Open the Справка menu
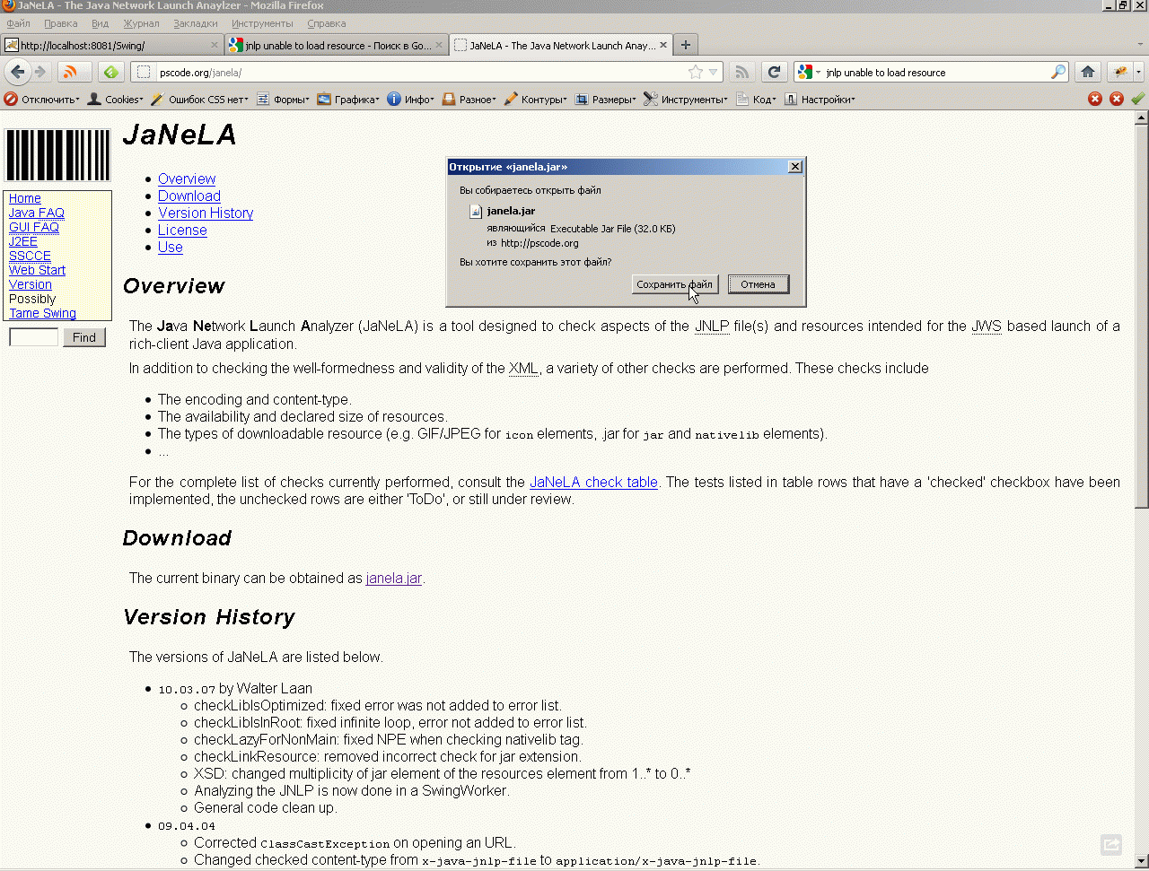Viewport: 1149px width, 871px height. pos(326,23)
